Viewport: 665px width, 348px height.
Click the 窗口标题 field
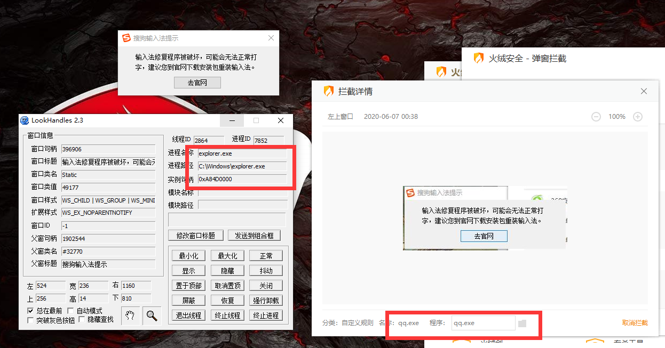tap(108, 162)
